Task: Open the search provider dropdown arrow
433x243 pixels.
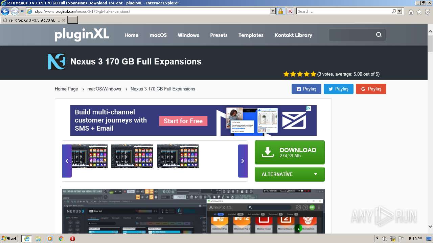Action: (400, 11)
